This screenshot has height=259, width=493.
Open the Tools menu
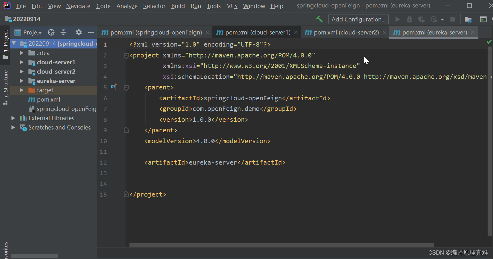pos(214,6)
